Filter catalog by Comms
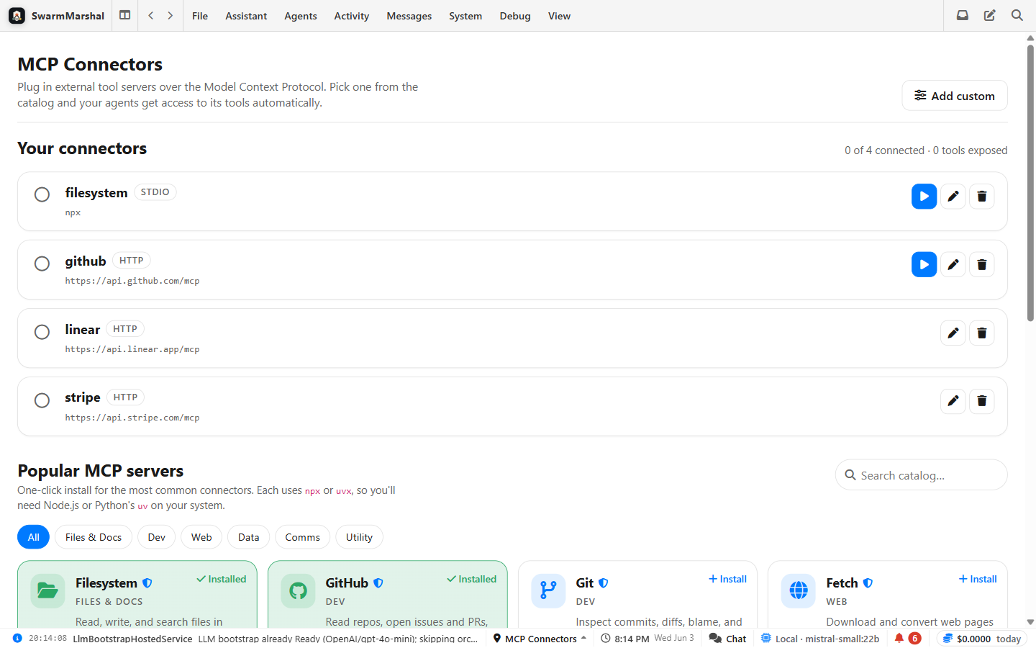Viewport: 1036px width, 648px height. 303,537
